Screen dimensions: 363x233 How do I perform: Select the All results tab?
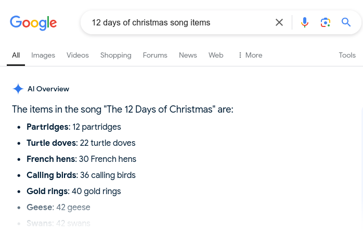(16, 55)
